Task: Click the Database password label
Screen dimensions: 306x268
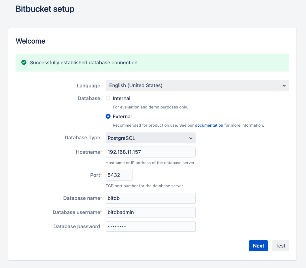Action: click(77, 226)
